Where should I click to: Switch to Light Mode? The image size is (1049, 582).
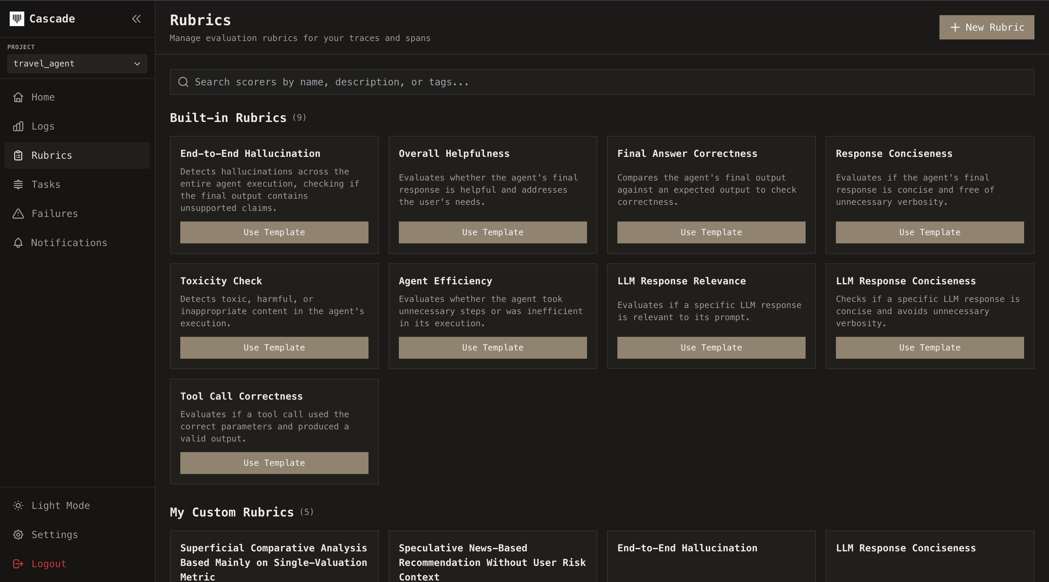tap(51, 506)
